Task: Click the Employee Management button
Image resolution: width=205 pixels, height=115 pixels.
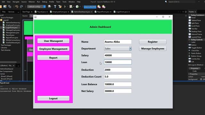Action: [x=53, y=49]
